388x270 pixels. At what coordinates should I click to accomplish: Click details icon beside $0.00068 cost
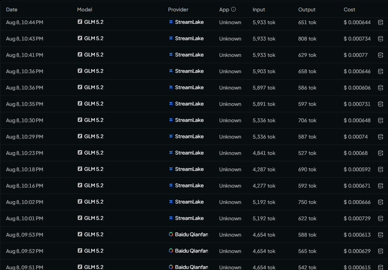click(x=381, y=153)
